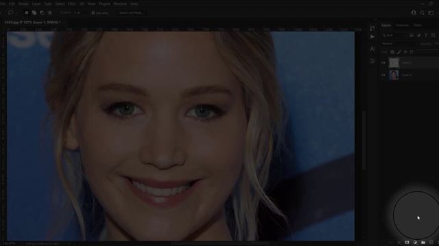Image resolution: width=439 pixels, height=246 pixels.
Task: Open the Layer menu
Action: click(36, 4)
